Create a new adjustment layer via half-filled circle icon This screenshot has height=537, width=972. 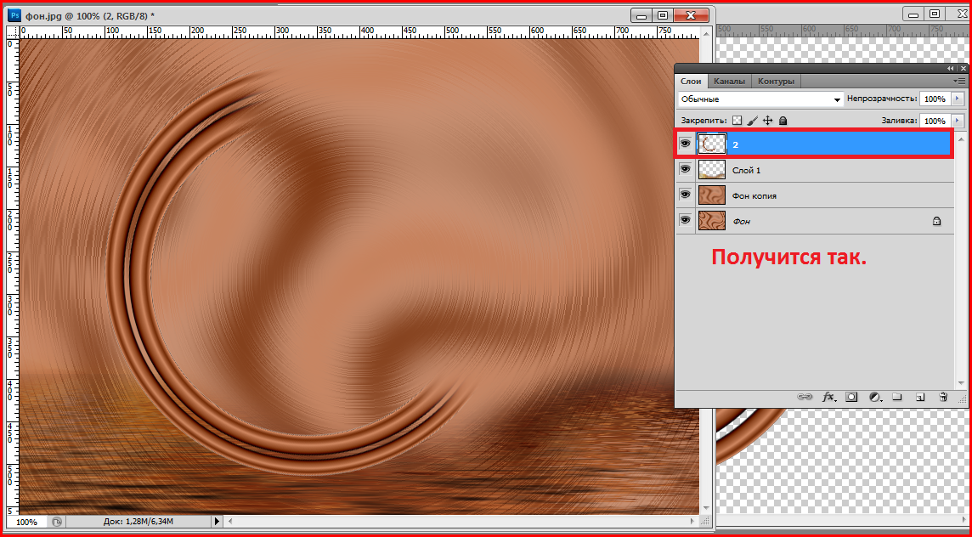click(875, 398)
